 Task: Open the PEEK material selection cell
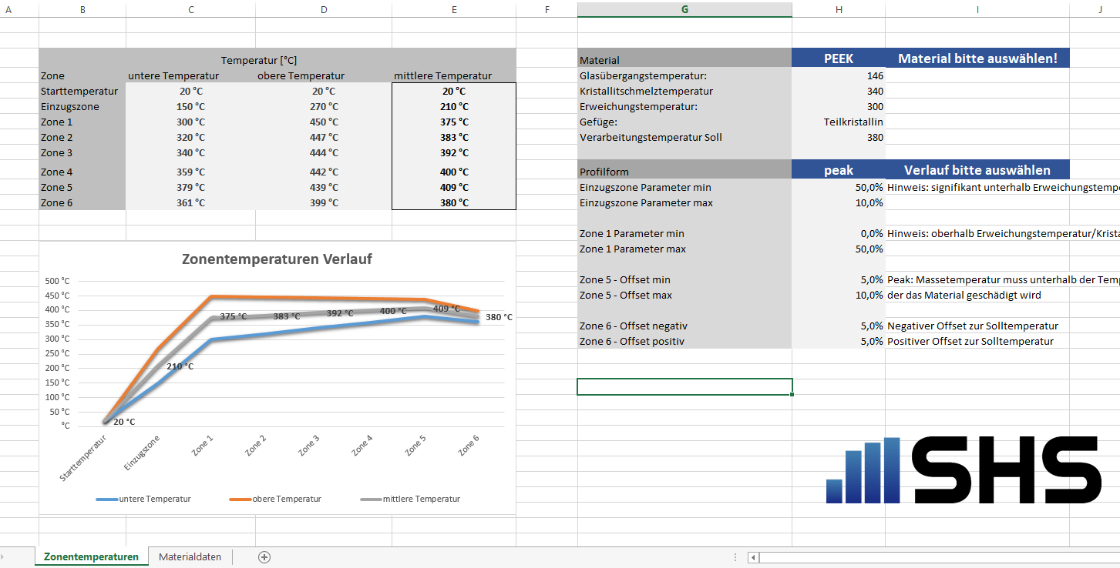838,58
